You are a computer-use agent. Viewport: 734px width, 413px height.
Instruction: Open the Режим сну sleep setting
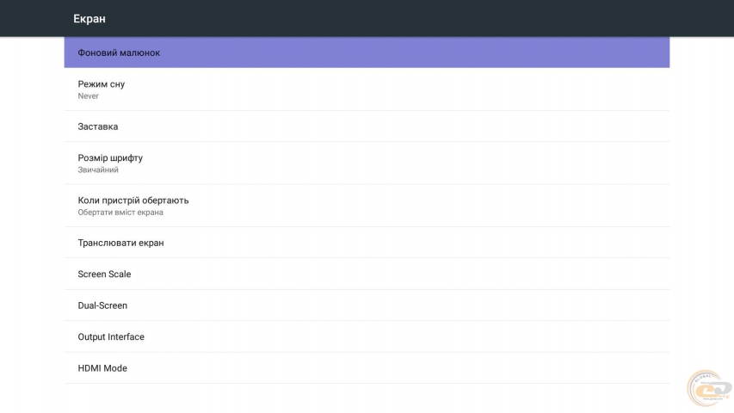tap(102, 84)
